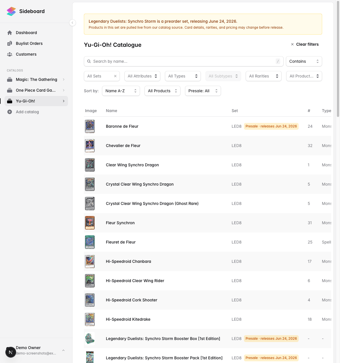
Task: Expand the Magic: The Gathering catalog chevron
Action: (x=63, y=79)
